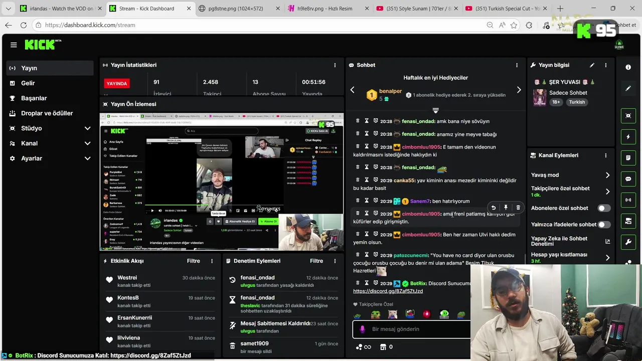
Task: Open the hamburger menu beside the KICK logo
Action: click(14, 45)
